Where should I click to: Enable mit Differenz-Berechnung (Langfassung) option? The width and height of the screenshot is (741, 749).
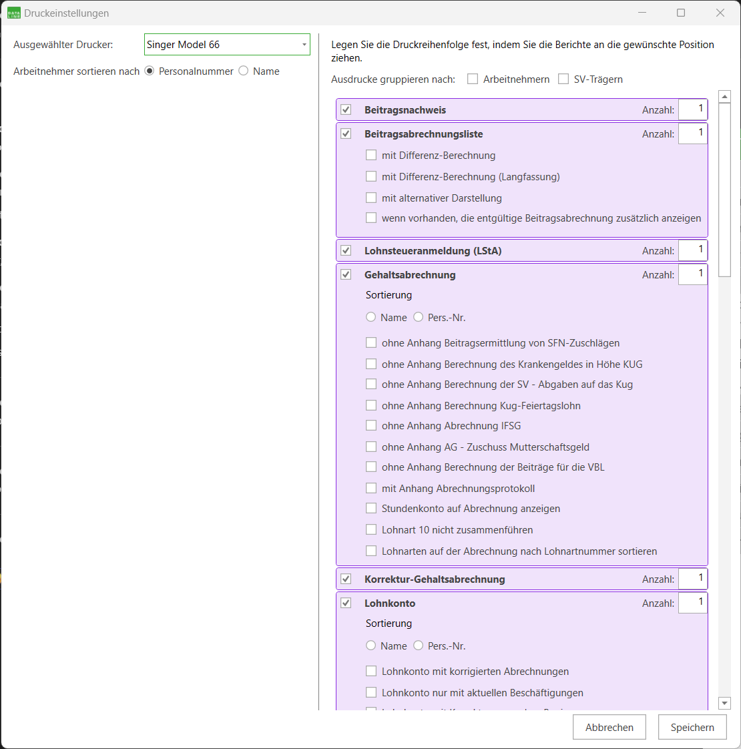point(371,177)
